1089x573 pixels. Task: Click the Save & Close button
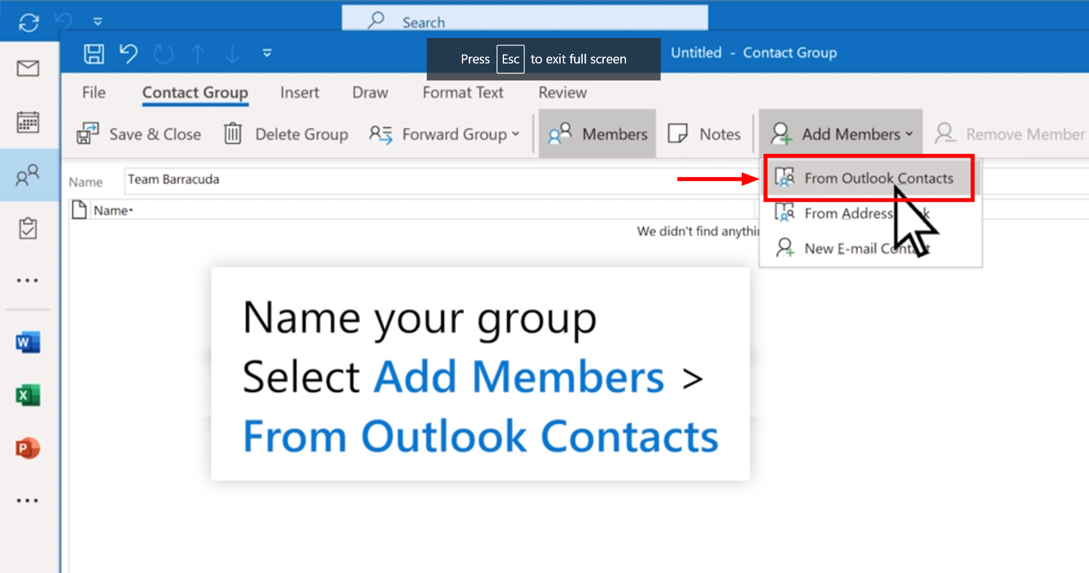coord(140,134)
